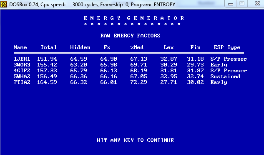Screen dimensions: 264x155
Task: Click Total value 164.59
Action: click(x=47, y=82)
